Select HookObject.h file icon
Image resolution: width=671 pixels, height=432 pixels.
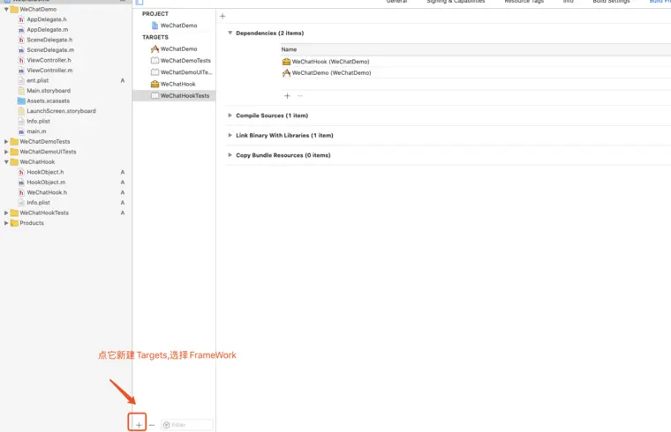pos(21,172)
